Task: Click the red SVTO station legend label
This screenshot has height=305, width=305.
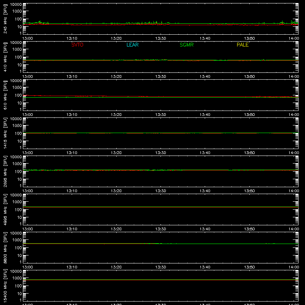Action: pos(77,45)
